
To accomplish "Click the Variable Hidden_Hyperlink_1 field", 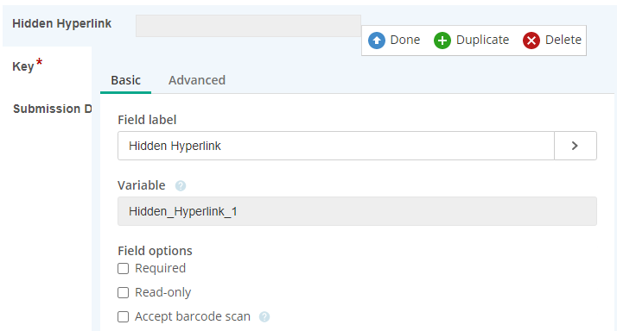I will coord(357,211).
